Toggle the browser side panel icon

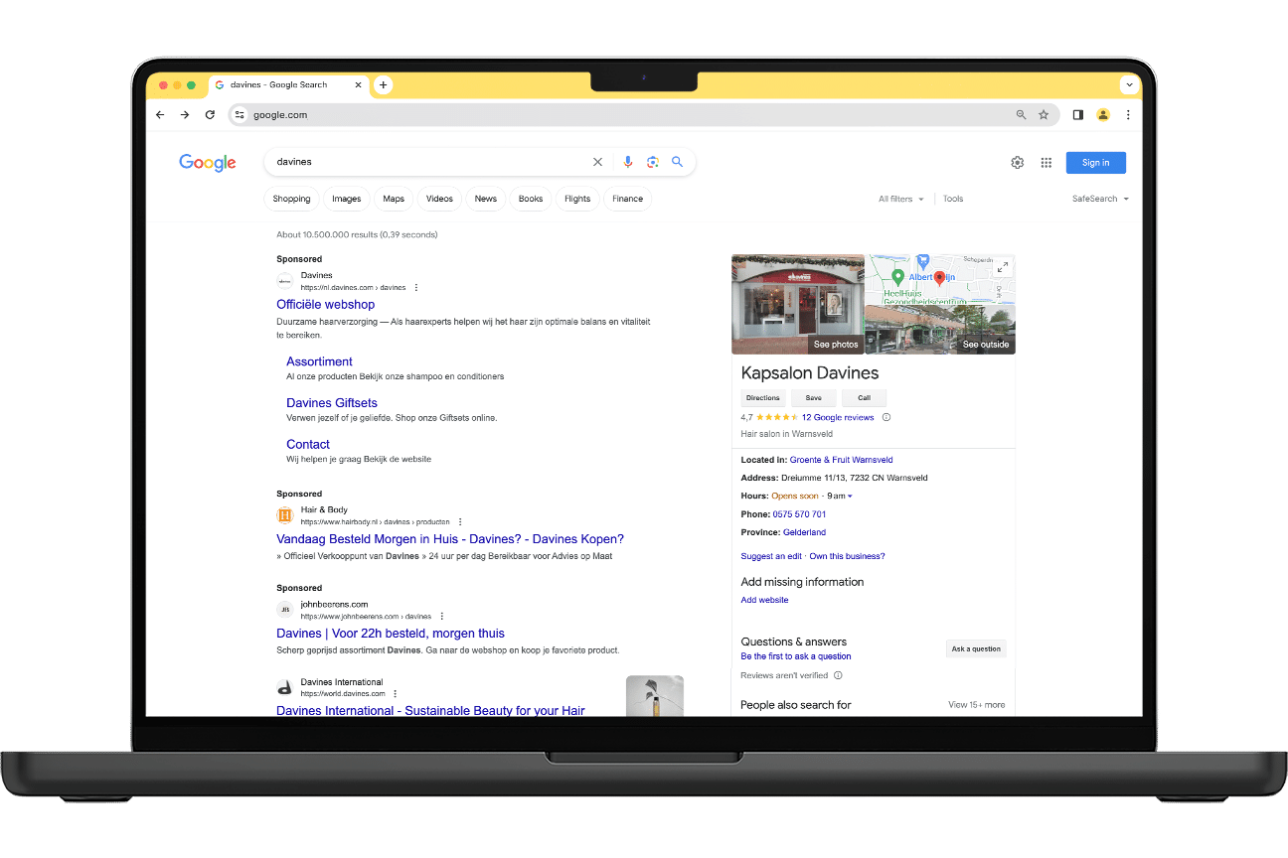(x=1078, y=115)
